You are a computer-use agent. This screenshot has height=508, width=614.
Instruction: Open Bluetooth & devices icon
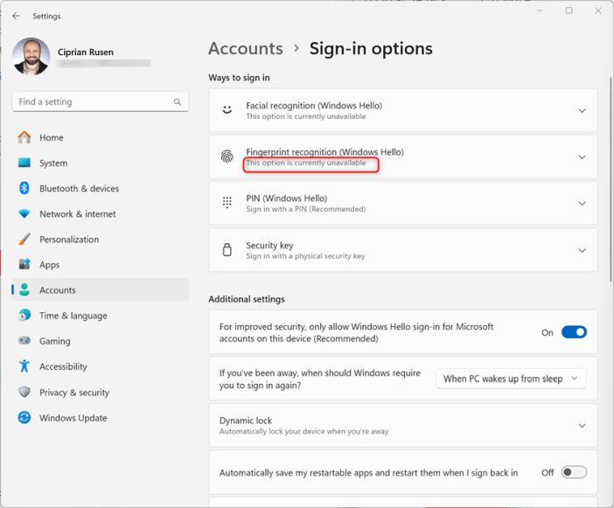pos(24,188)
